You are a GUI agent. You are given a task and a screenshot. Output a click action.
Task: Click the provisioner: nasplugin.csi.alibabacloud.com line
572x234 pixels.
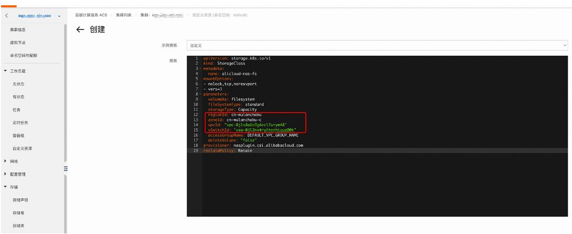tap(253, 145)
